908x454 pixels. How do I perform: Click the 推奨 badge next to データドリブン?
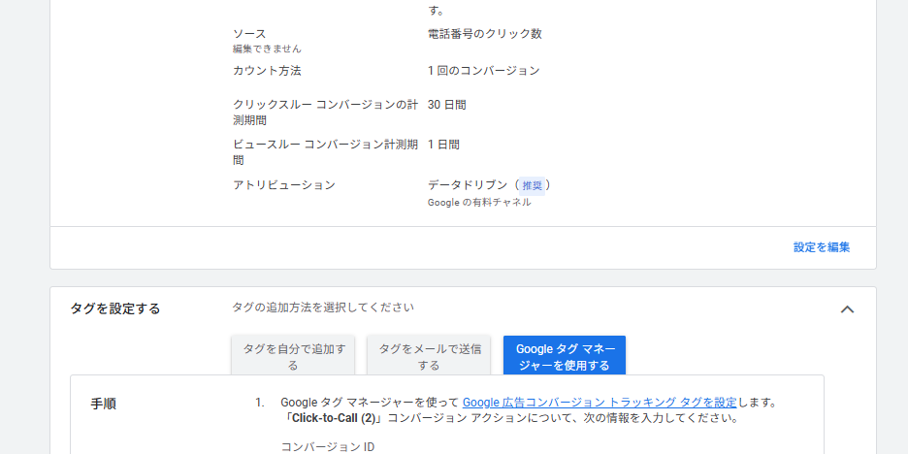(532, 185)
